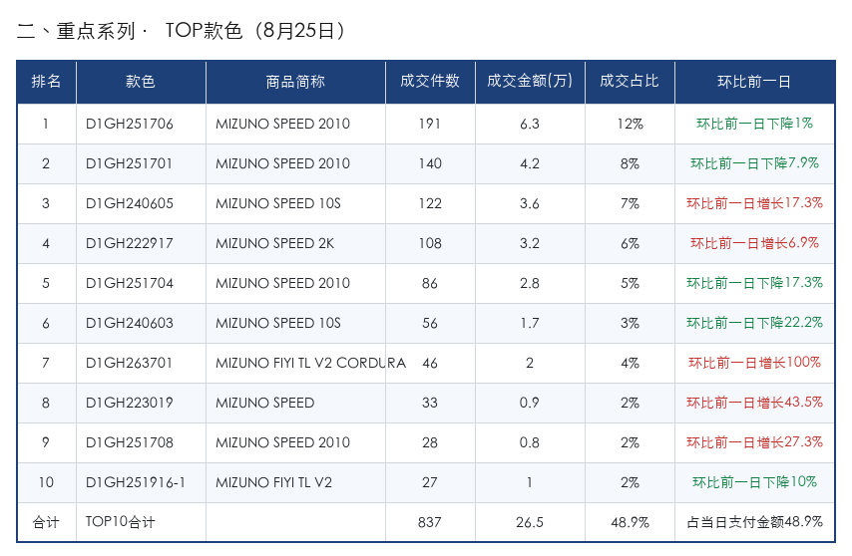852x556 pixels.
Task: Click MIZUNO FIYI TL V2 CORDURA cell
Action: click(295, 363)
